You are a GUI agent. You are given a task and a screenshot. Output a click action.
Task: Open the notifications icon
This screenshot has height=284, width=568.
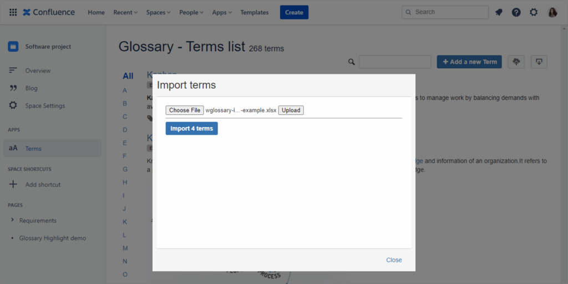pos(499,12)
